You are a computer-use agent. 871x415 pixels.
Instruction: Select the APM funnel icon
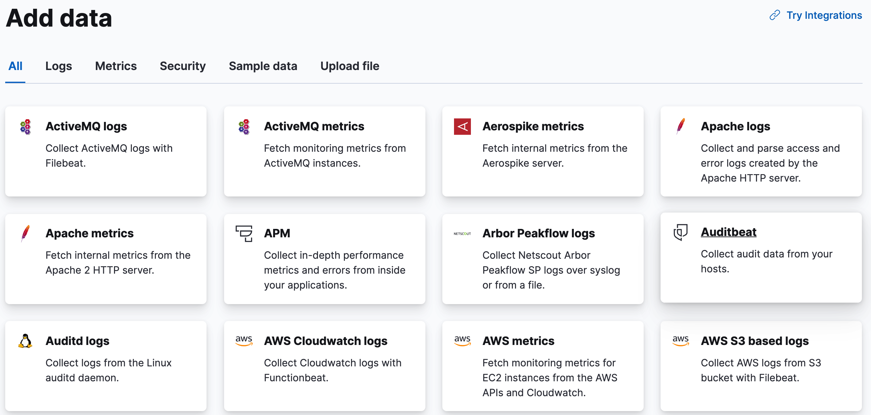click(x=244, y=233)
